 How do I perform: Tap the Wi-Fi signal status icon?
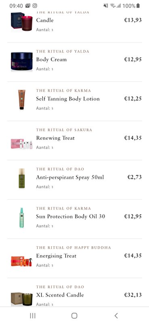113,6
